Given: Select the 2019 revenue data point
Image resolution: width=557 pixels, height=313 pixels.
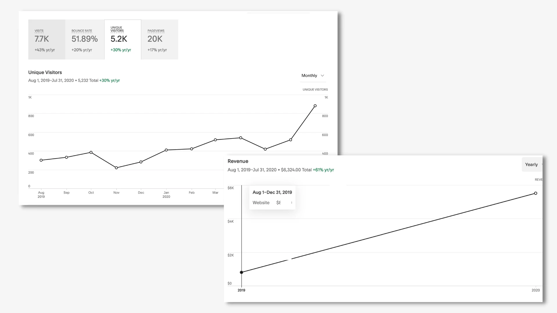Looking at the screenshot, I should pos(242,272).
